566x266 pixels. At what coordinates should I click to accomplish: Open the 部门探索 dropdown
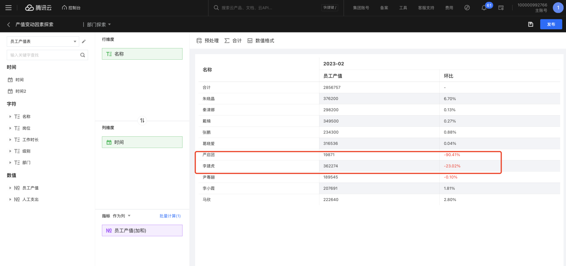click(x=99, y=24)
